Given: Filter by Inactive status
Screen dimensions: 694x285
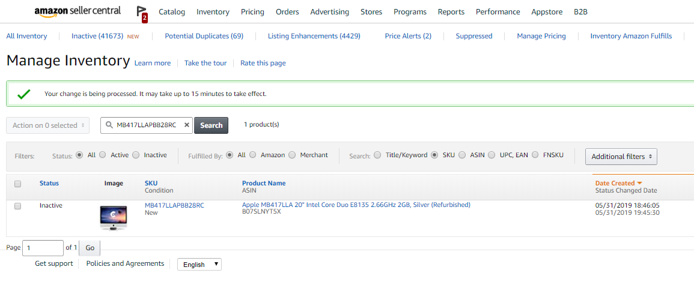Looking at the screenshot, I should click(x=136, y=155).
